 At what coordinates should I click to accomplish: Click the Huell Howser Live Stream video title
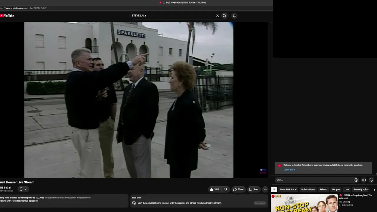[x=17, y=182]
